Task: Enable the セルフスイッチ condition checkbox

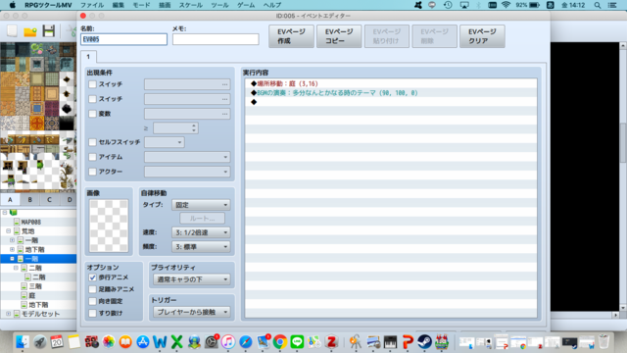Action: click(x=92, y=142)
